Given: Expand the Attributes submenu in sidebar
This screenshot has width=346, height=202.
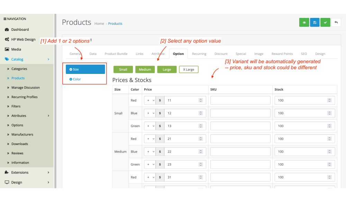Looking at the screenshot, I should [48, 116].
